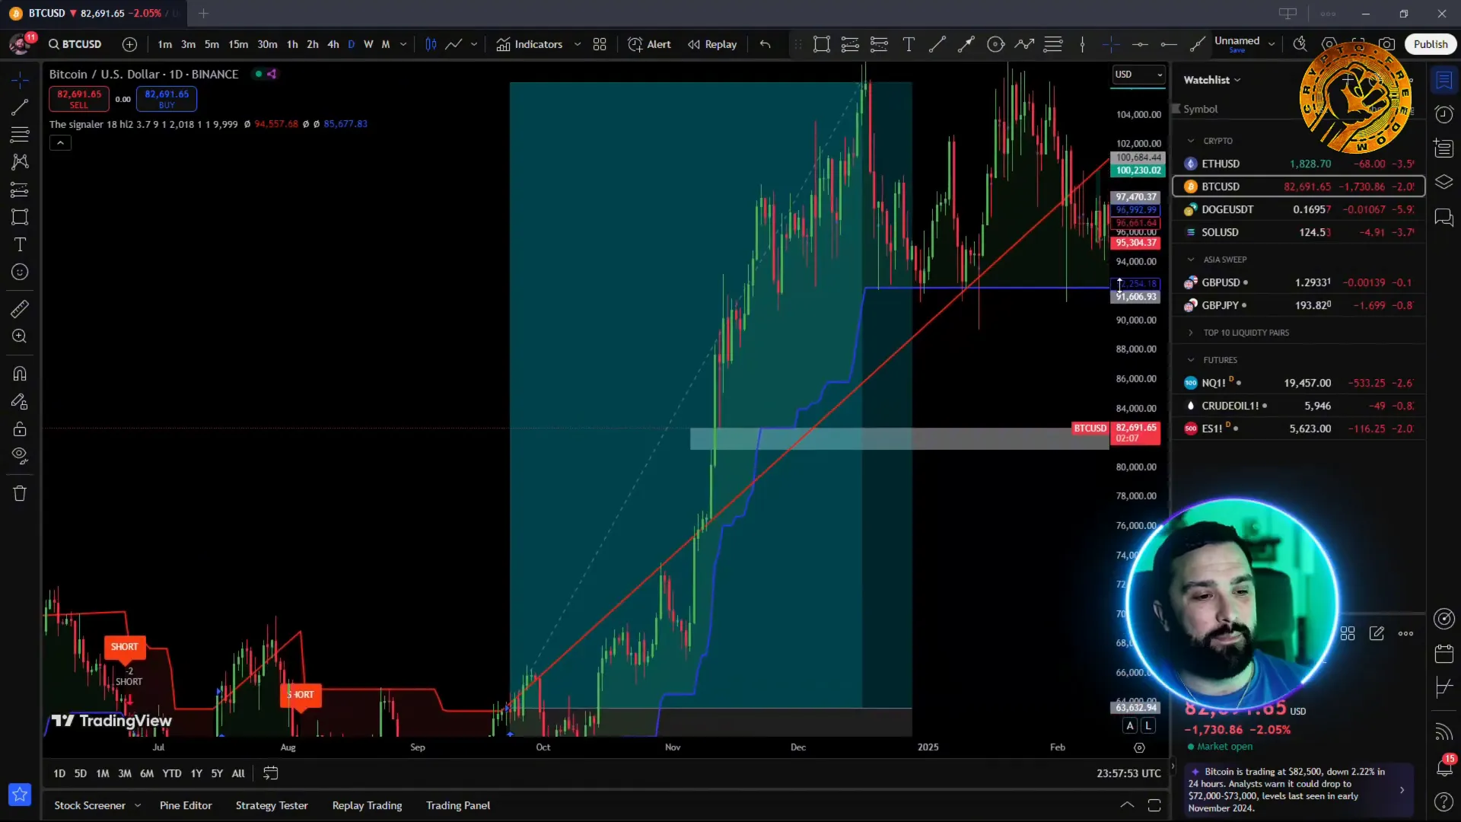
Task: Open the go to date calendar icon
Action: point(270,773)
